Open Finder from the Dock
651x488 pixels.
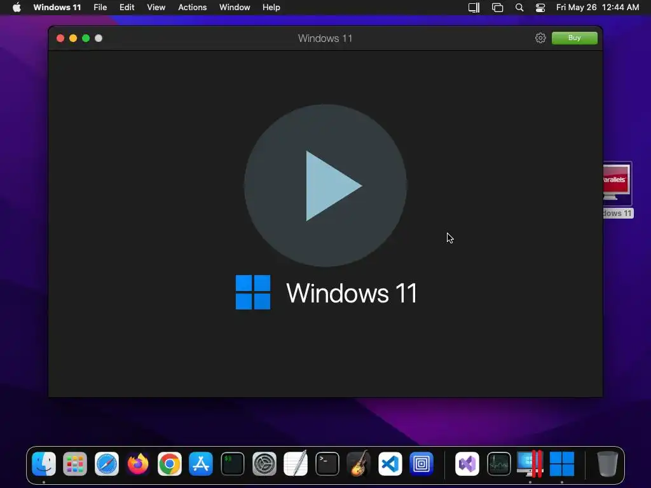pos(44,463)
